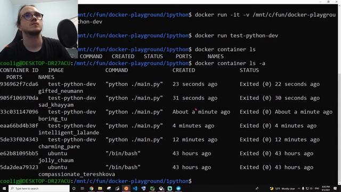Click '31 seconds ago' created value
Viewport: 341px width, 192px height.
click(195, 98)
